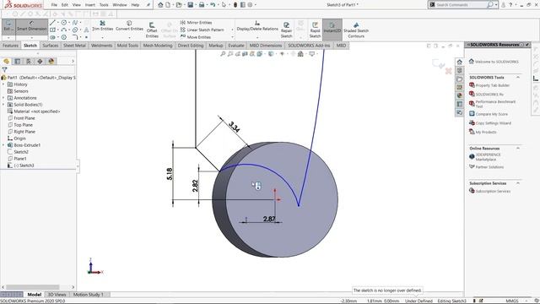The height and width of the screenshot is (304, 540).
Task: Select the Line sketch tool
Action: [52, 23]
